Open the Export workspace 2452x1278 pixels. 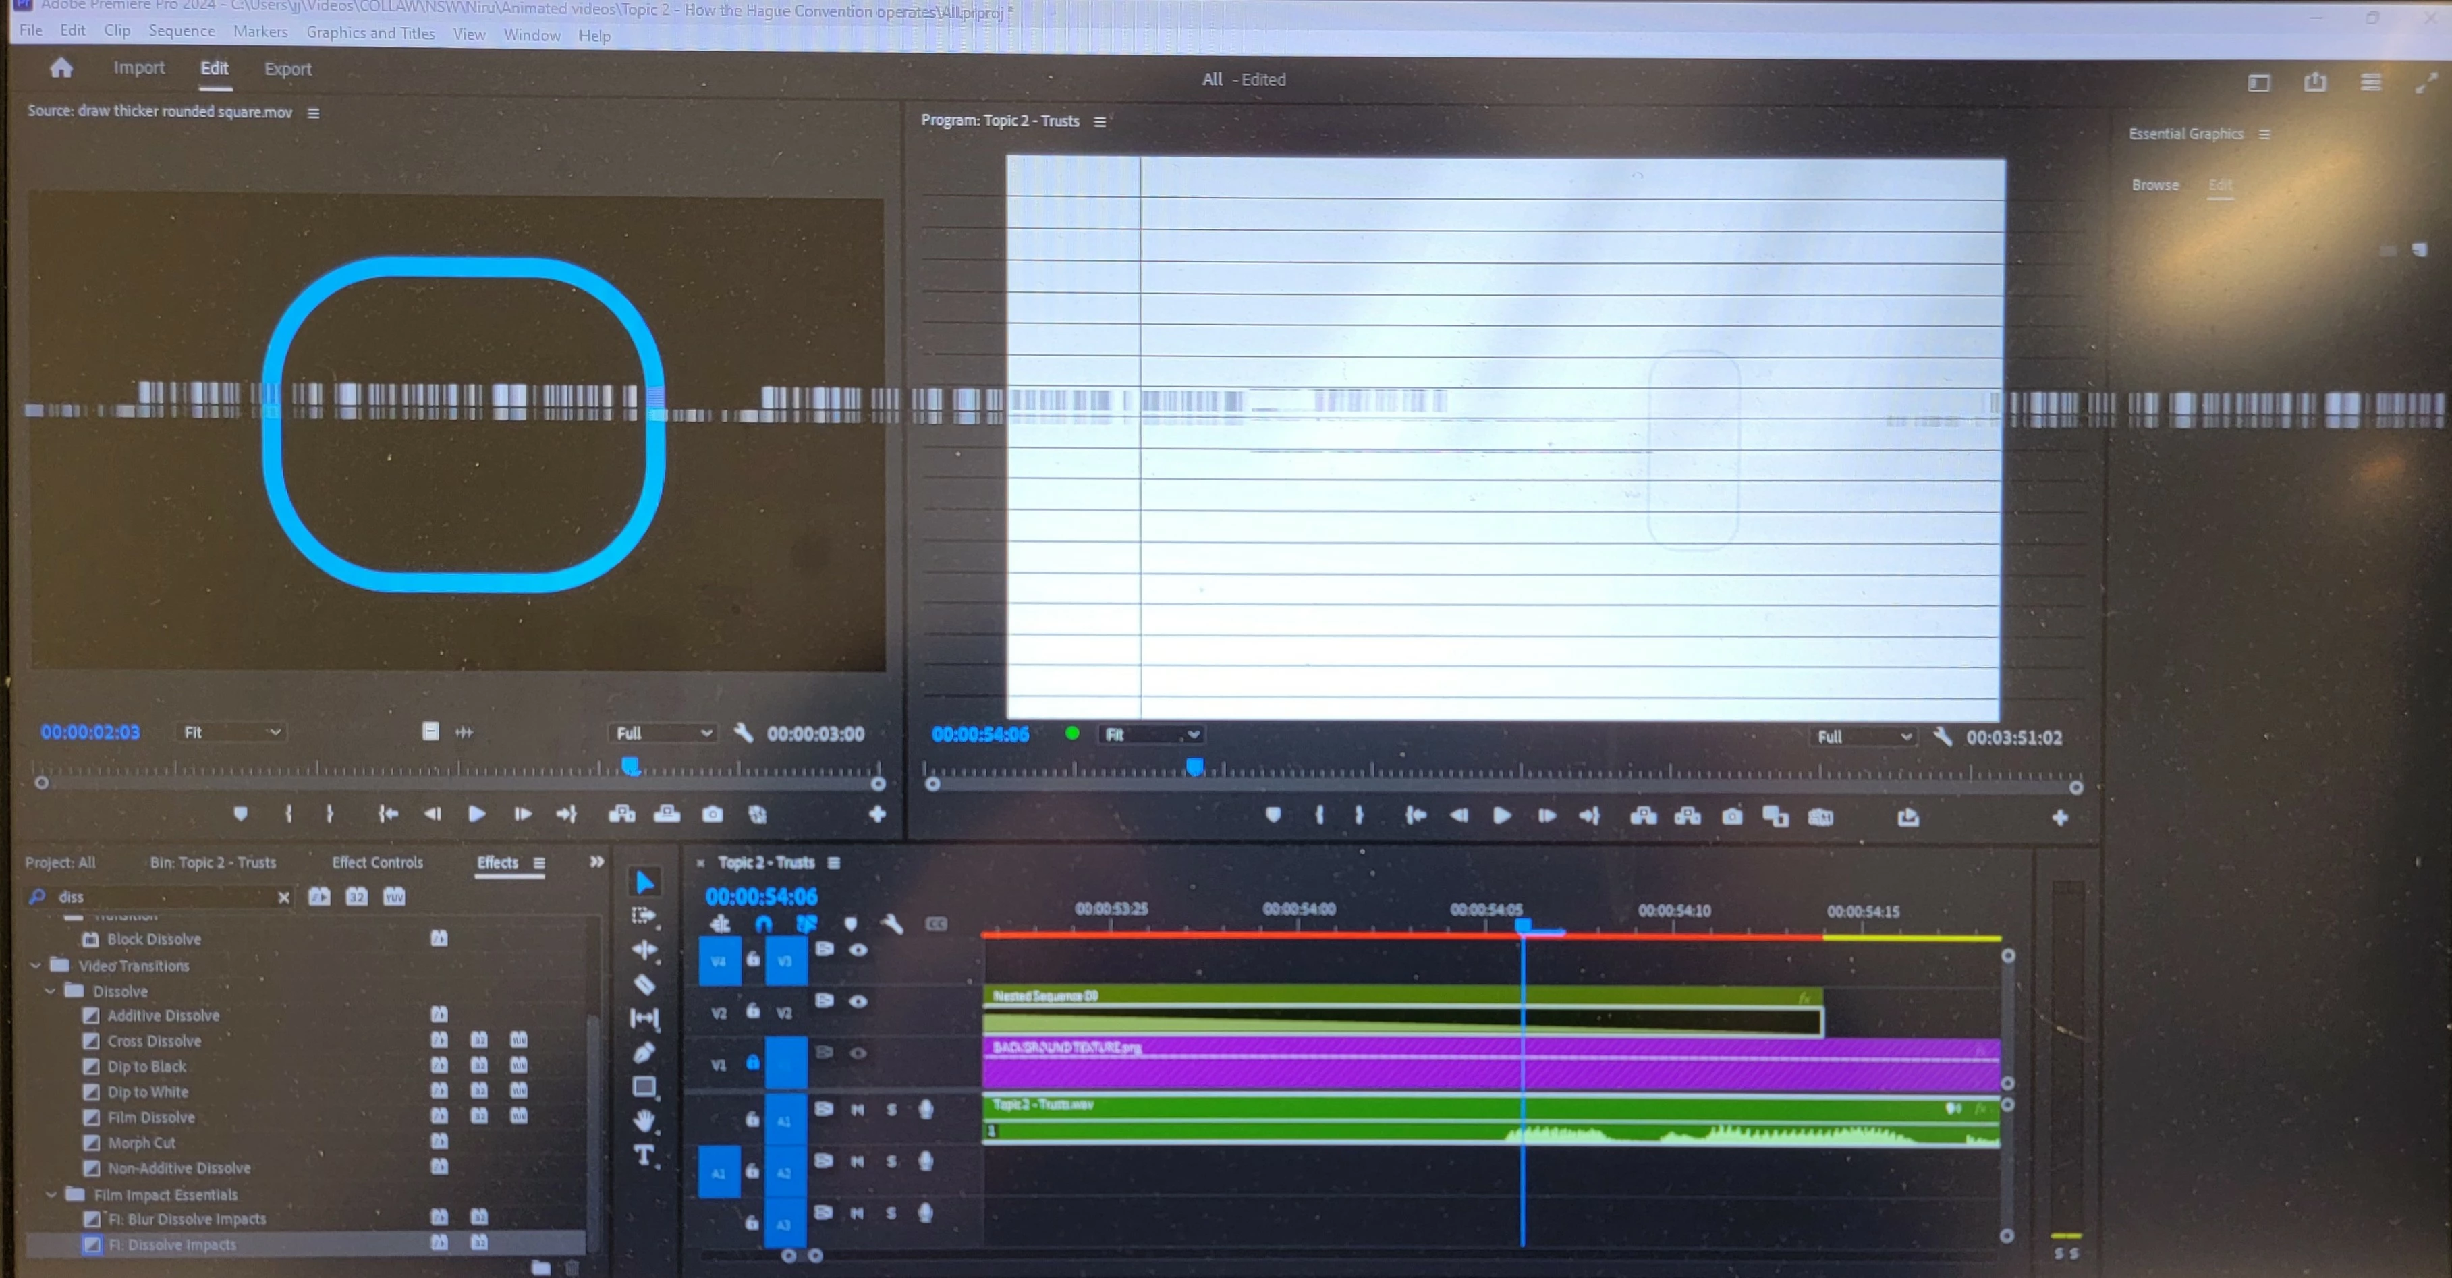point(287,69)
